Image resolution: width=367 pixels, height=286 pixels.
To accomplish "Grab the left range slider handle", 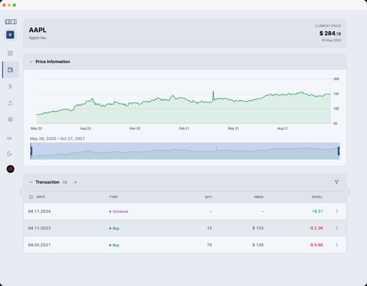I will pyautogui.click(x=31, y=151).
